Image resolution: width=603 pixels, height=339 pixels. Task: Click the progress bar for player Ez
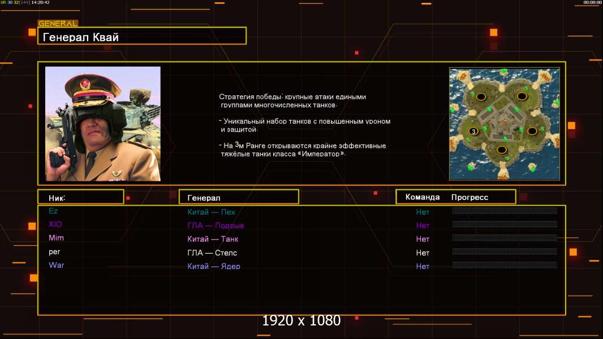[x=505, y=211]
